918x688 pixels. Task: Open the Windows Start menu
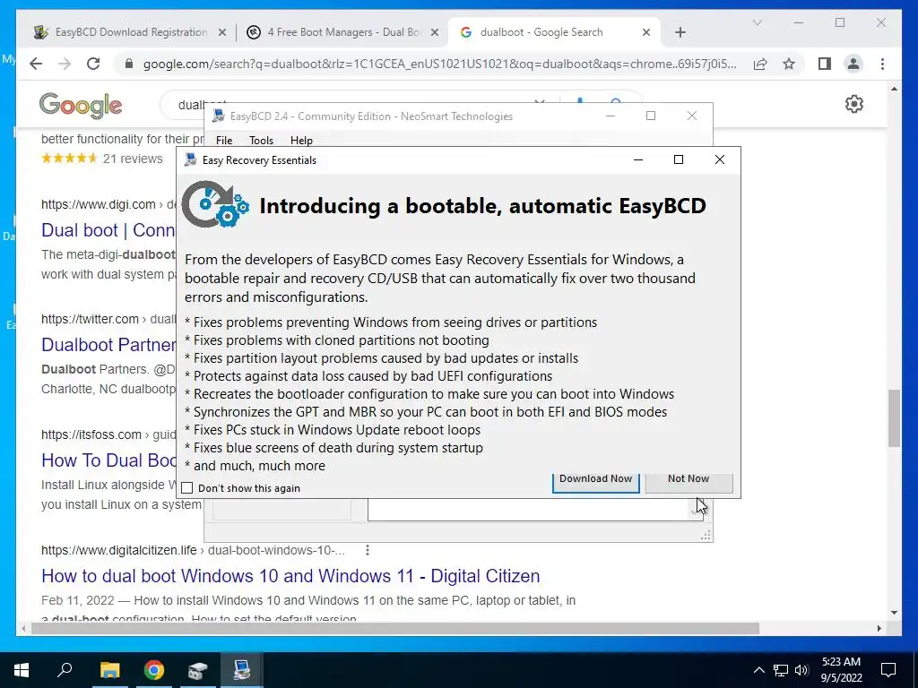click(x=22, y=670)
